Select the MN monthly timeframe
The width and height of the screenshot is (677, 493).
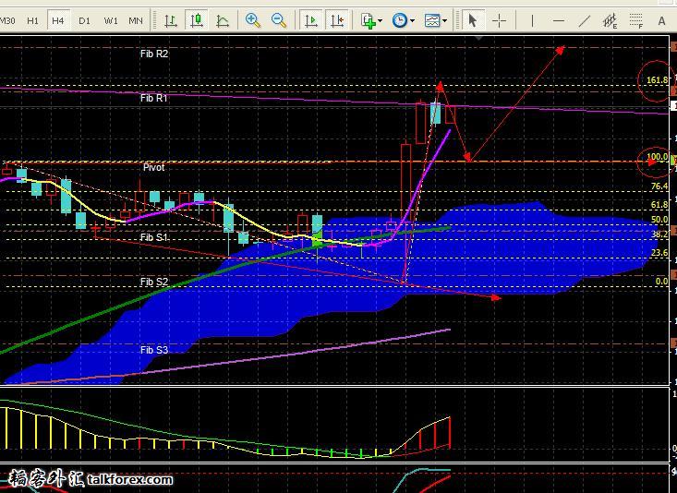(x=136, y=19)
